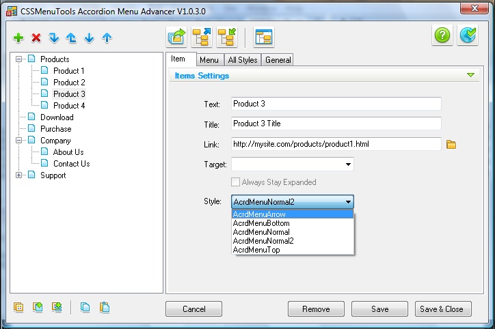The image size is (495, 329).
Task: Open help with the green question mark
Action: [442, 35]
